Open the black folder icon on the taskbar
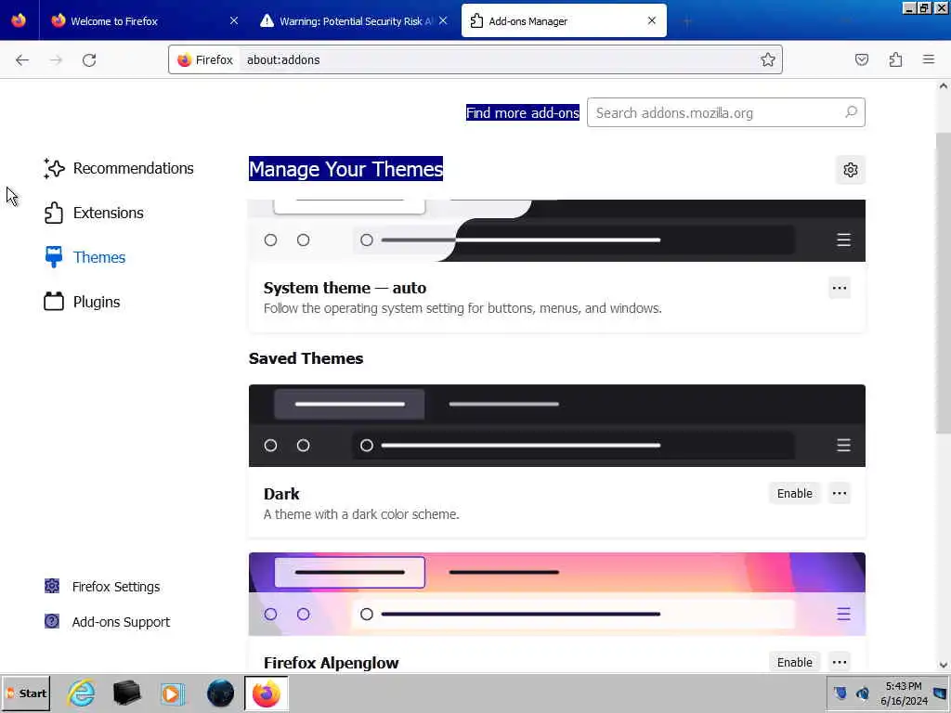The width and height of the screenshot is (951, 713). pos(126,693)
